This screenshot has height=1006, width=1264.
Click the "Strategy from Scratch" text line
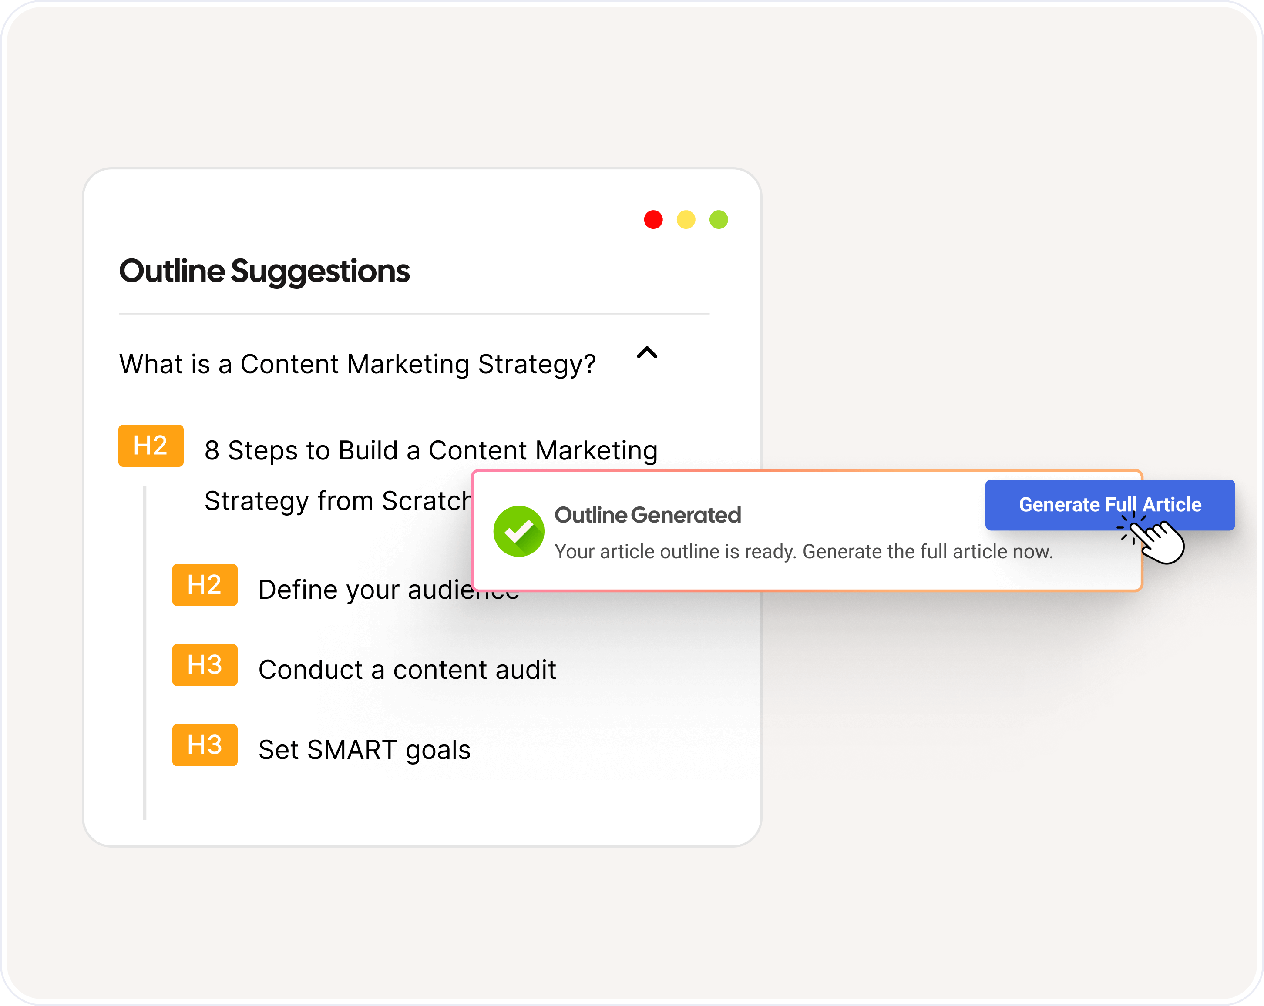337,501
